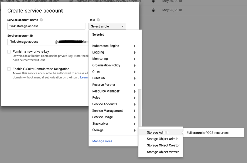247x163 pixels.
Task: Expand Kubernetes Engine role submenu arrow
Action: [135, 46]
